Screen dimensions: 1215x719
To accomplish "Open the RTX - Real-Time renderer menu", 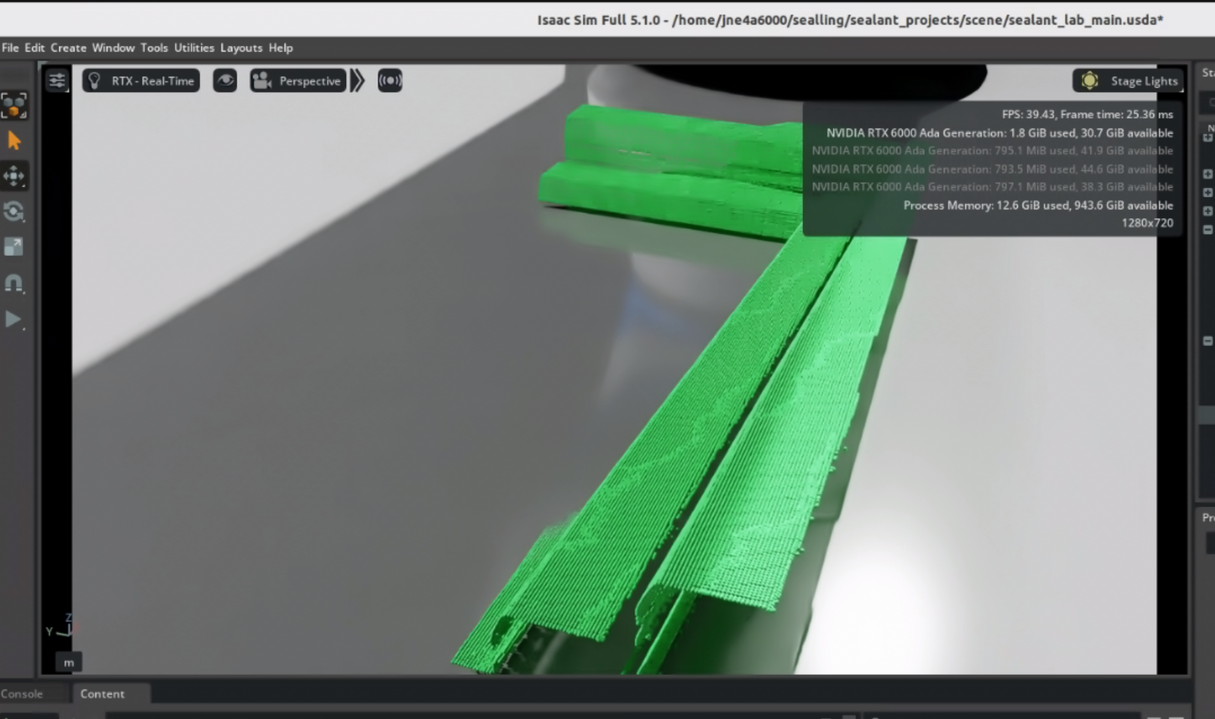I will [x=141, y=80].
